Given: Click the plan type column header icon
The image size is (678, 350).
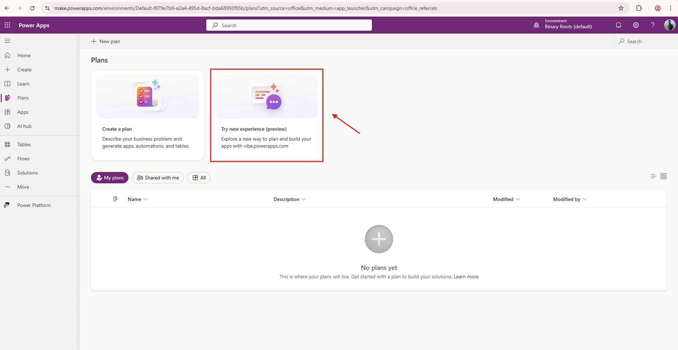Looking at the screenshot, I should tap(115, 199).
